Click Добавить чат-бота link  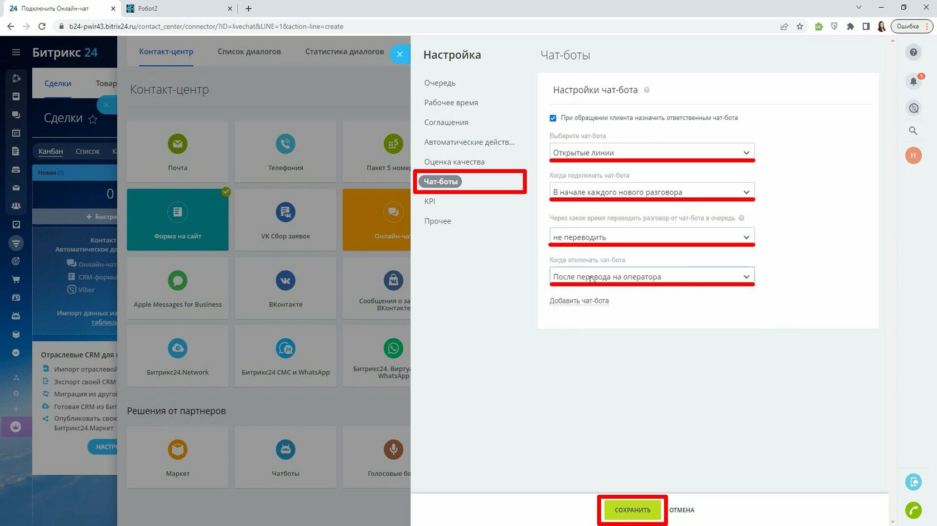pos(579,301)
